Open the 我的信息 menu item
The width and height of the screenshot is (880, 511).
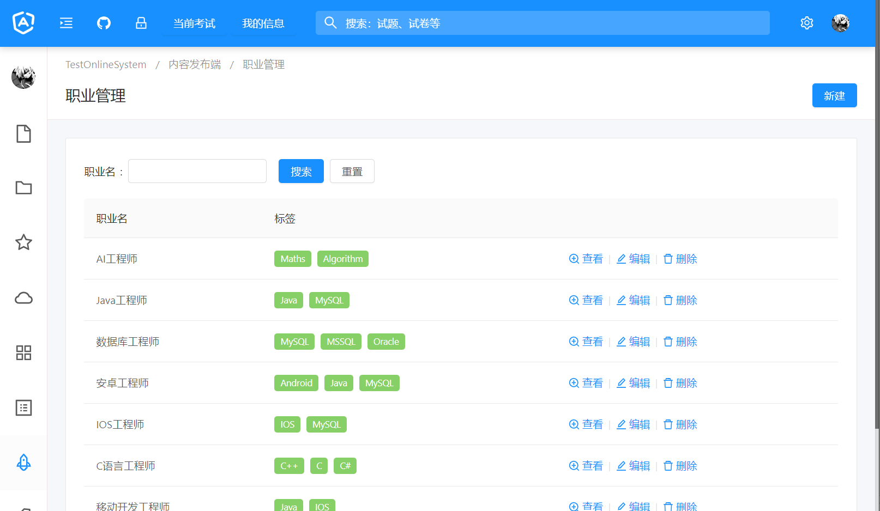[x=263, y=23]
